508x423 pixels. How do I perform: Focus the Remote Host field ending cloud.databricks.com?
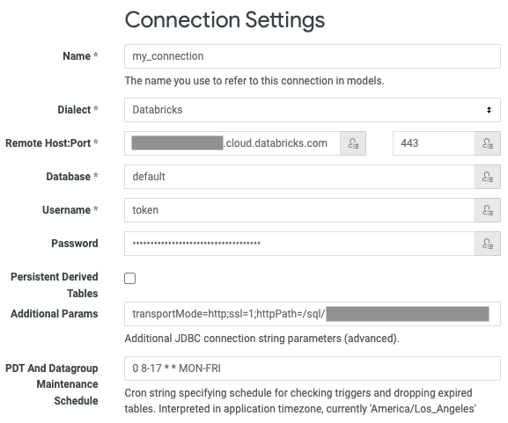[x=232, y=143]
